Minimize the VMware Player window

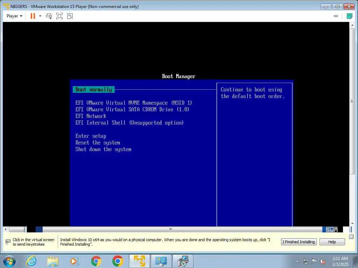(325, 6)
